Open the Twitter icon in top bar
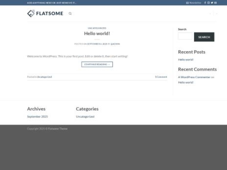Screen dimensions: 227x170 pyautogui.click(x=212, y=3)
